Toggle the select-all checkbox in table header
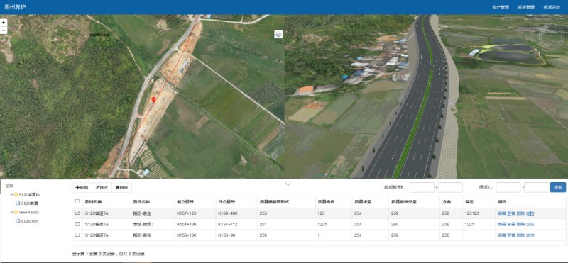 pyautogui.click(x=77, y=201)
